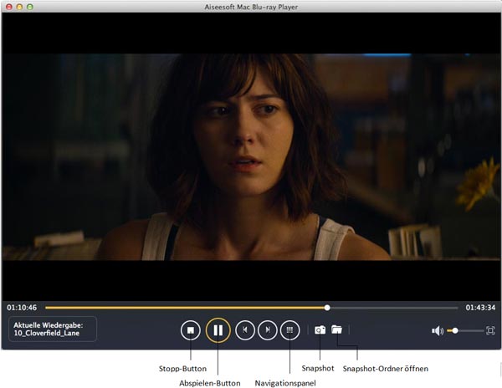The height and width of the screenshot is (388, 502).
Task: Take a snapshot with the camera icon
Action: point(320,330)
